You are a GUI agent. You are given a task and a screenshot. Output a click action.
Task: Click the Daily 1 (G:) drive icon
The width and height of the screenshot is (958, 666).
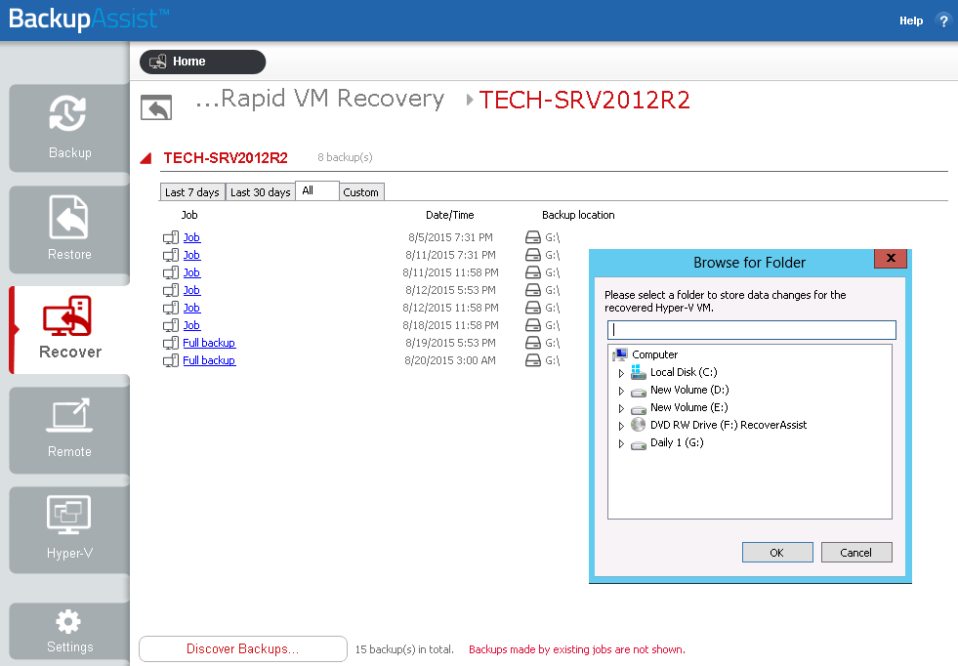[639, 445]
